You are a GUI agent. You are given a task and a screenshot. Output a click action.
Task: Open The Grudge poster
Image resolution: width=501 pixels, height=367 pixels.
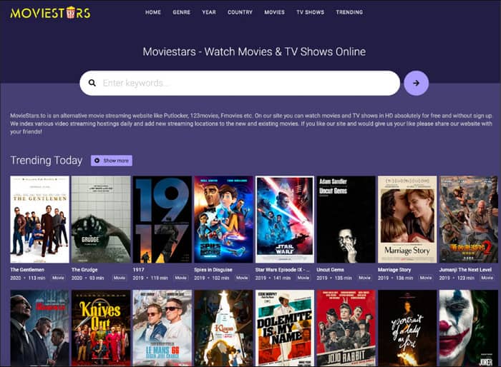tap(101, 219)
